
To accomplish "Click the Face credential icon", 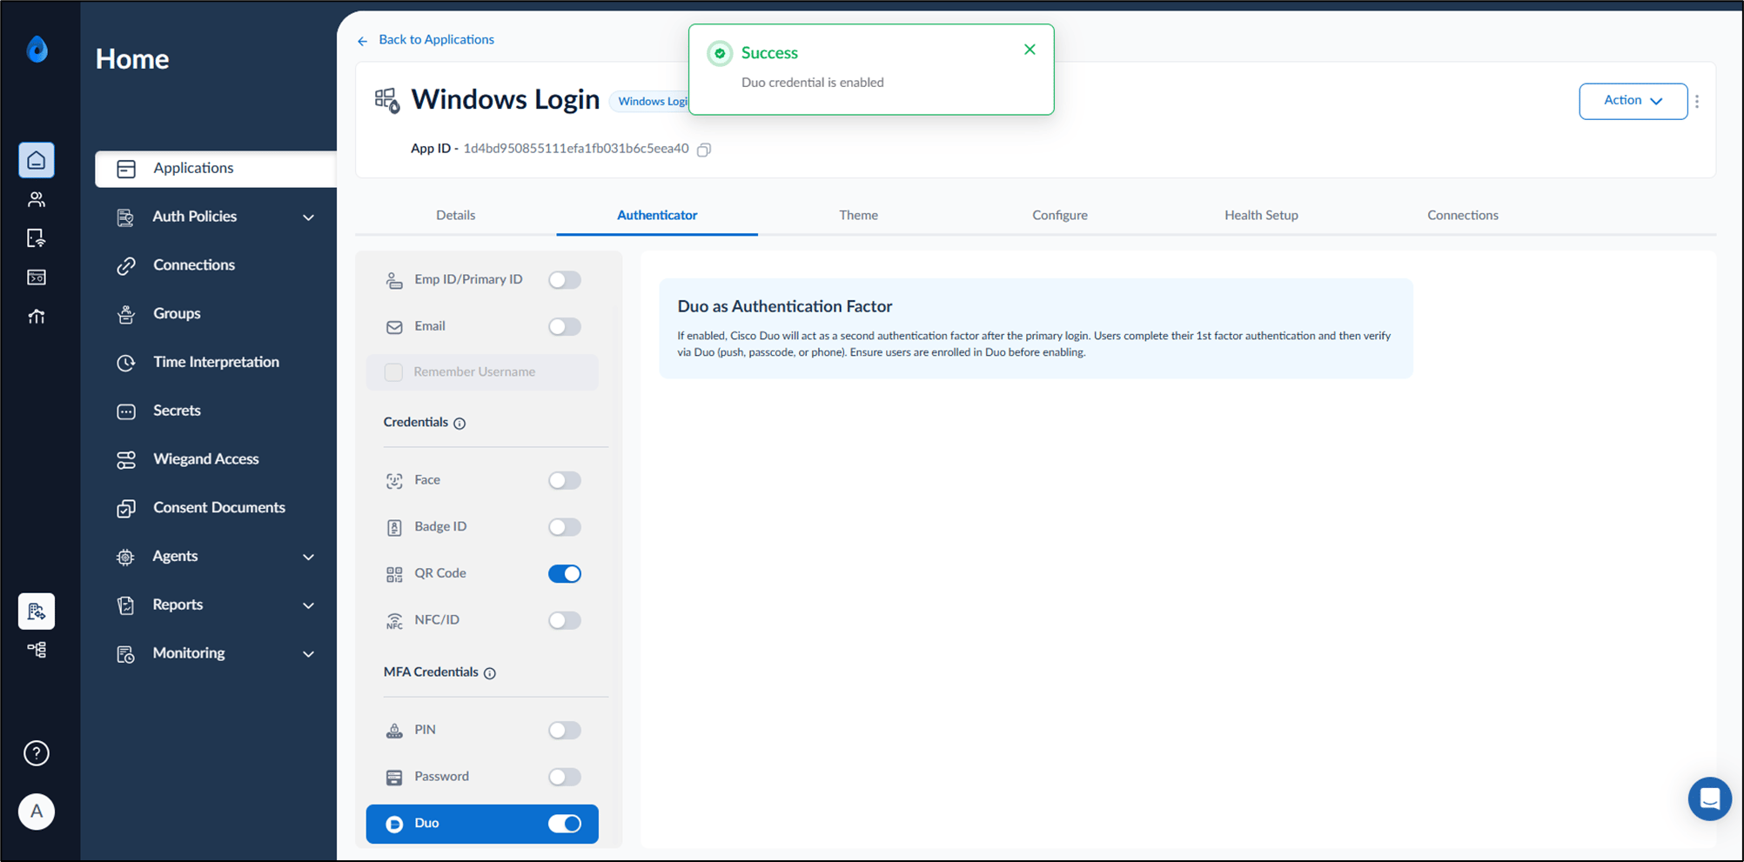I will (x=394, y=481).
